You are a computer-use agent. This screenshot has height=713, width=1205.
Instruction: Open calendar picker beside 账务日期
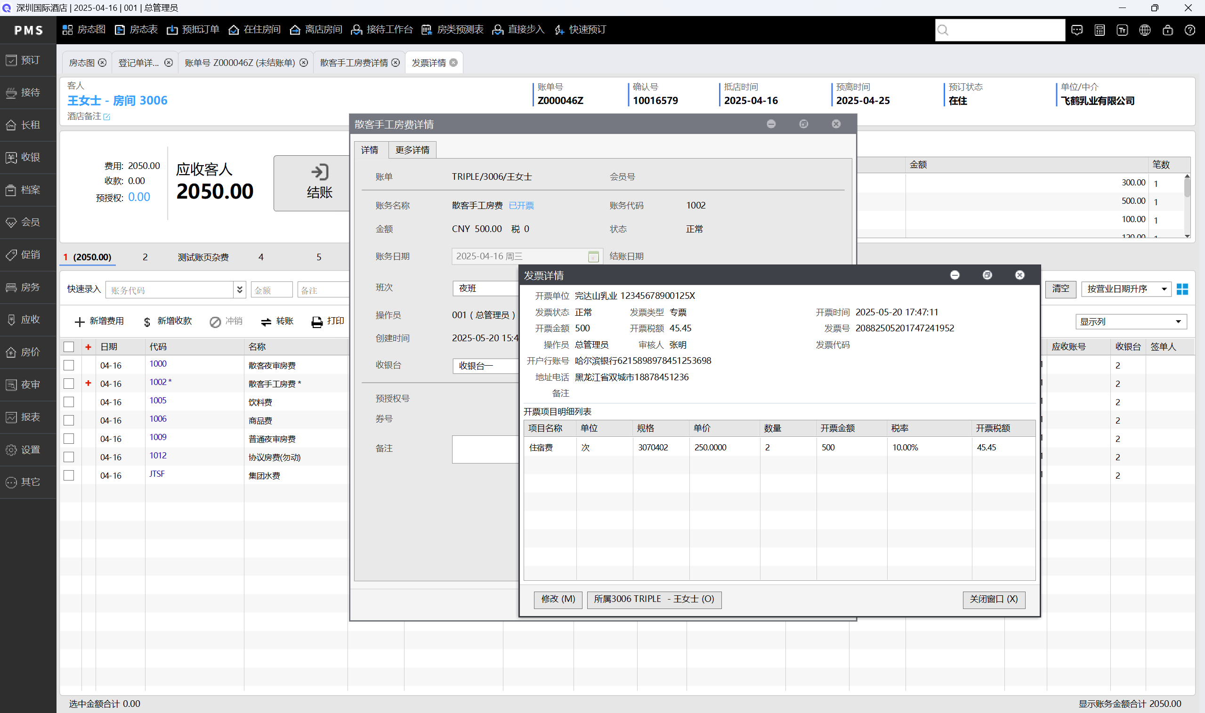(x=593, y=256)
